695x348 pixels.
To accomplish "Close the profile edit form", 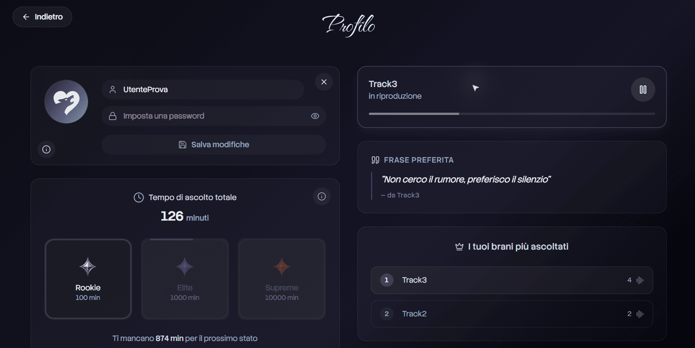I will click(x=324, y=82).
